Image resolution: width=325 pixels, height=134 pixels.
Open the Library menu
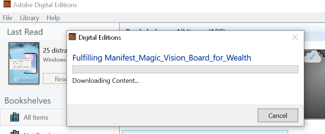coord(29,18)
